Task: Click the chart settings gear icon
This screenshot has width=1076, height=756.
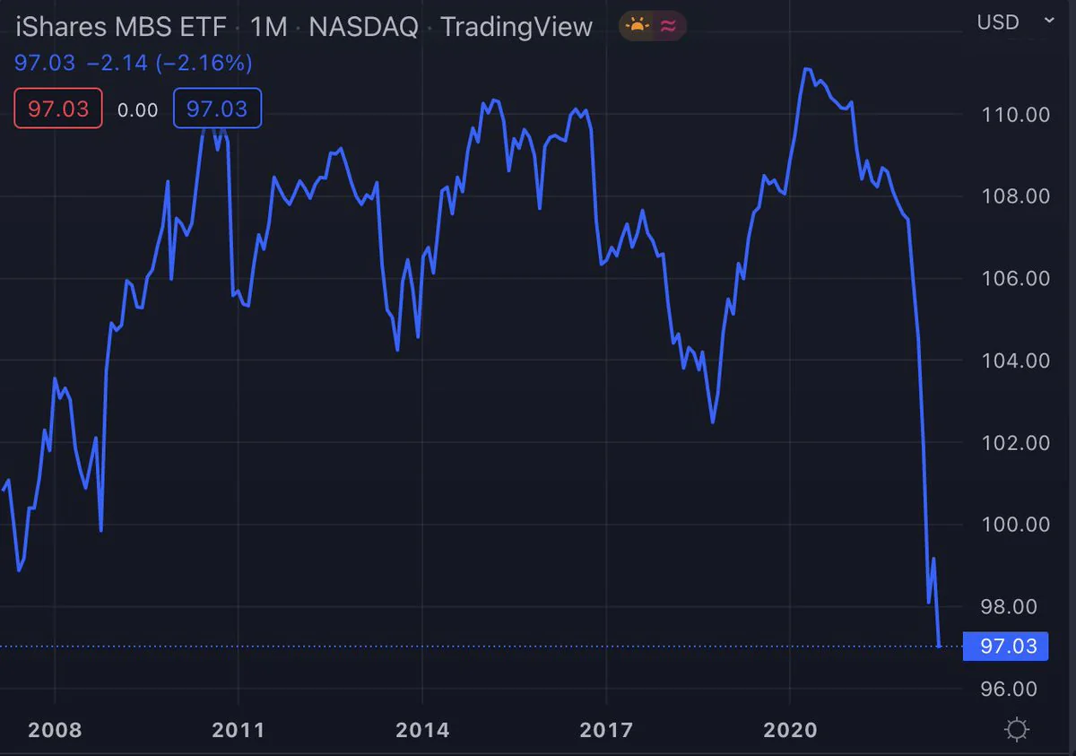Action: point(1017,729)
